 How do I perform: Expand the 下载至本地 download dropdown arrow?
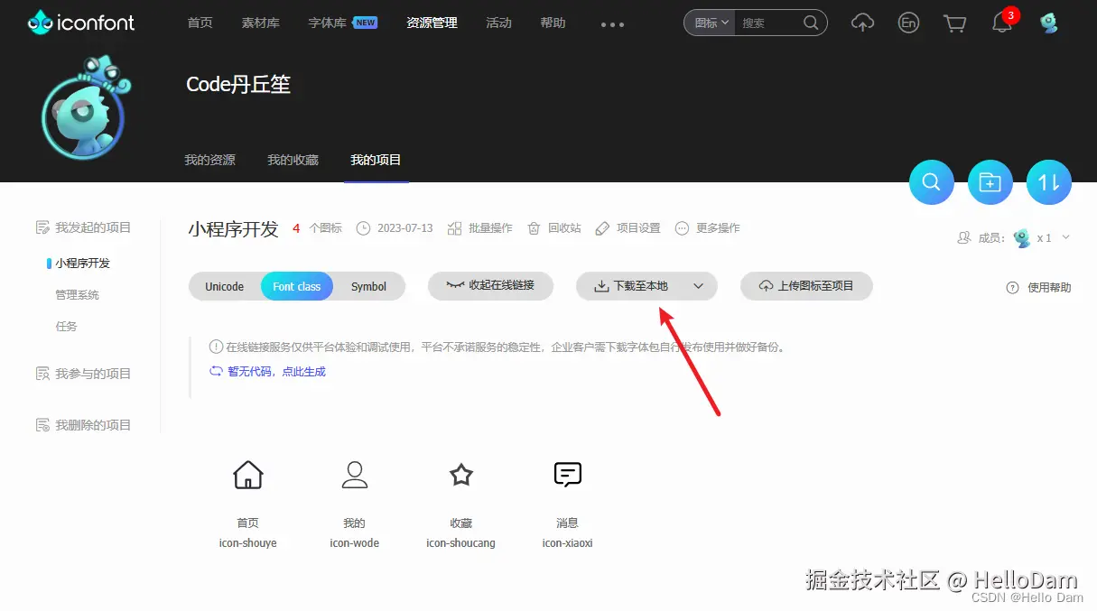tap(700, 286)
